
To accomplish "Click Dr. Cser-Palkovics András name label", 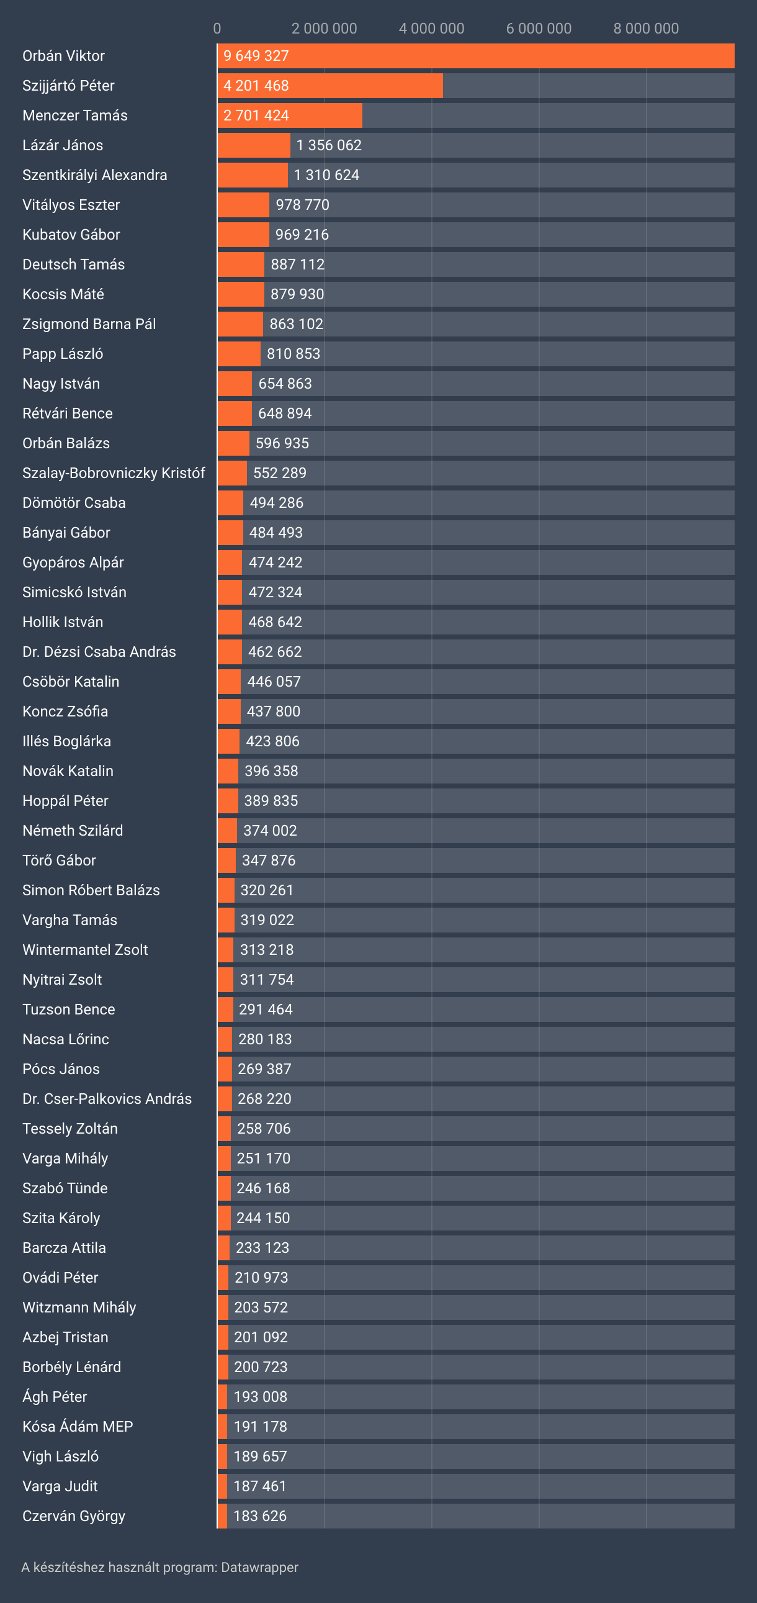I will click(107, 1099).
